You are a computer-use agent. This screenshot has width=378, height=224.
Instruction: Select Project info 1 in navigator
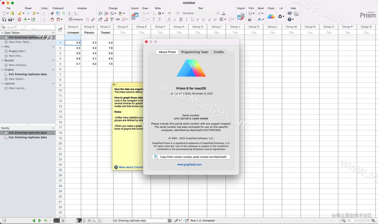(x=17, y=51)
